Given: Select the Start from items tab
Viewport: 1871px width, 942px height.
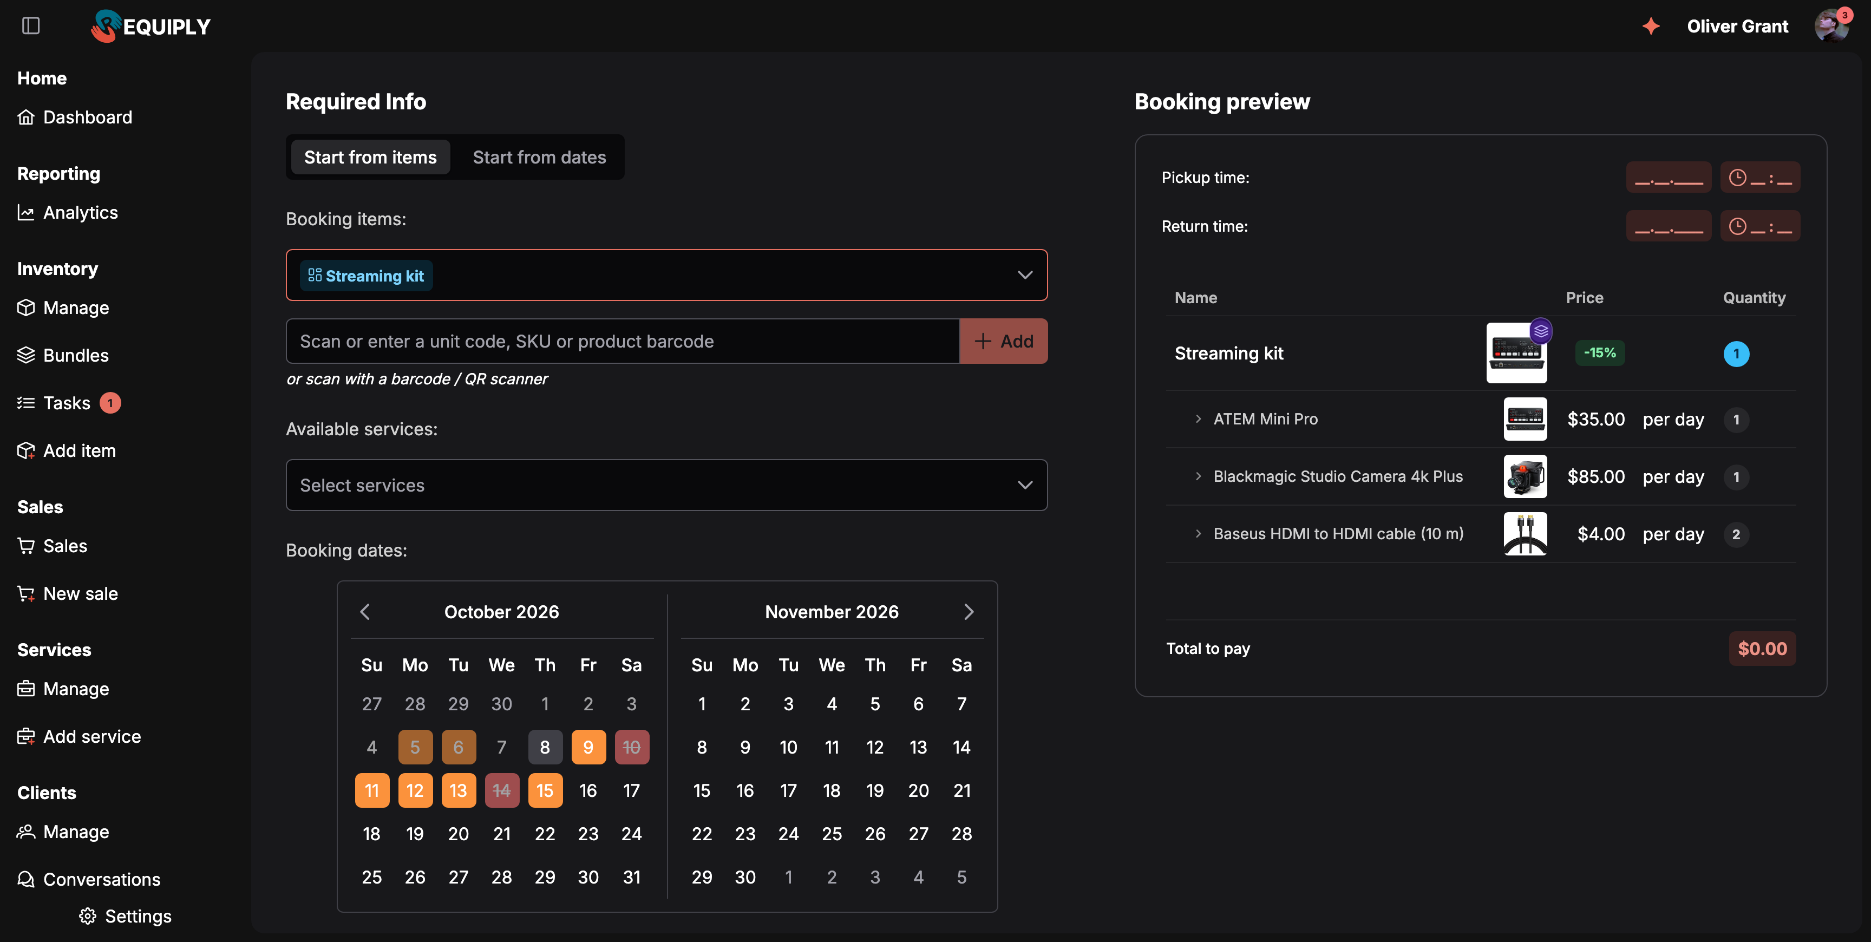Looking at the screenshot, I should click(x=370, y=157).
